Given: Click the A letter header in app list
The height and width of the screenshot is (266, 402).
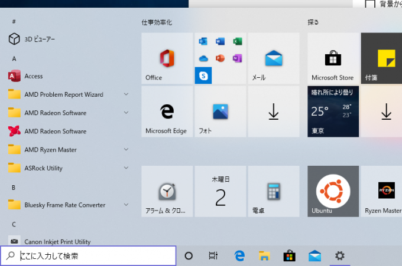Looking at the screenshot, I should 14,59.
